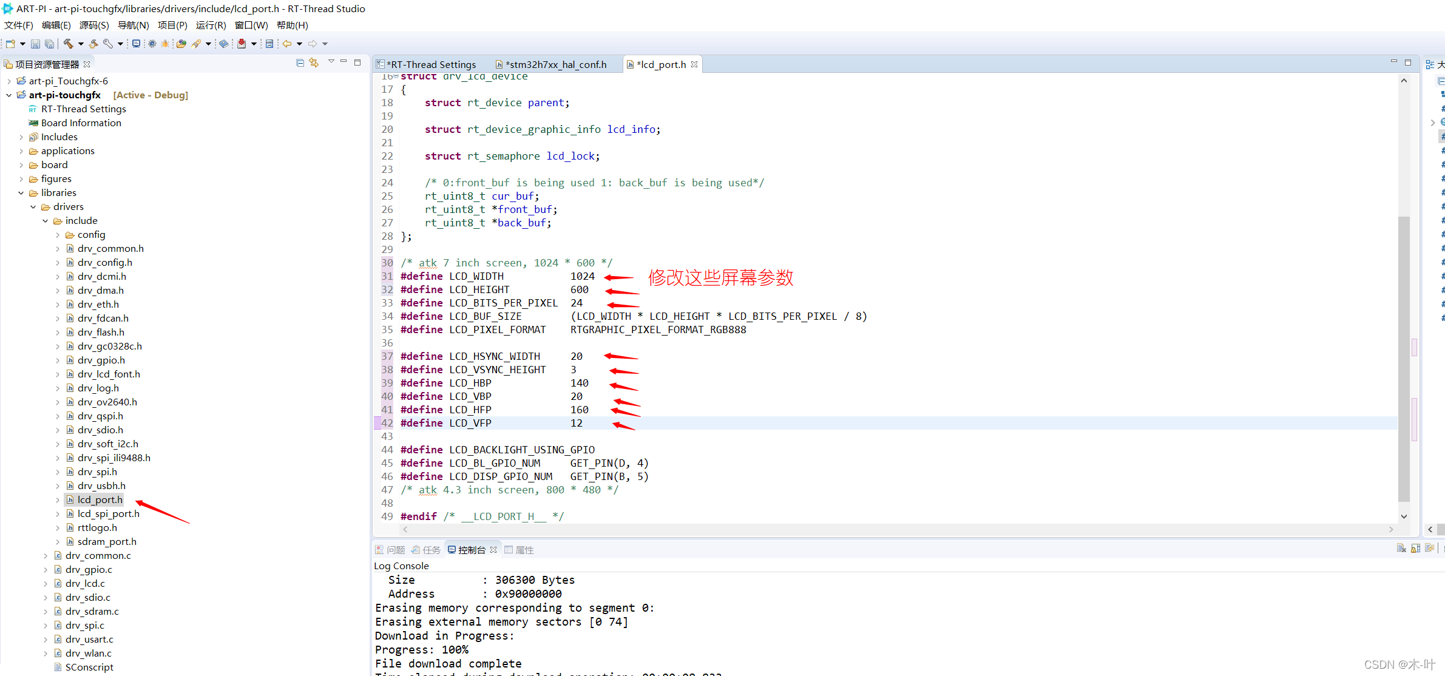Expand the art-pi_Touchgfx-6 project
This screenshot has width=1445, height=676.
[x=8, y=81]
